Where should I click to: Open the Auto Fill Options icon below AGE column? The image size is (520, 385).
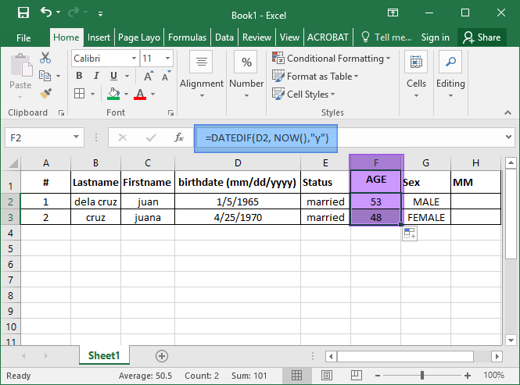410,233
